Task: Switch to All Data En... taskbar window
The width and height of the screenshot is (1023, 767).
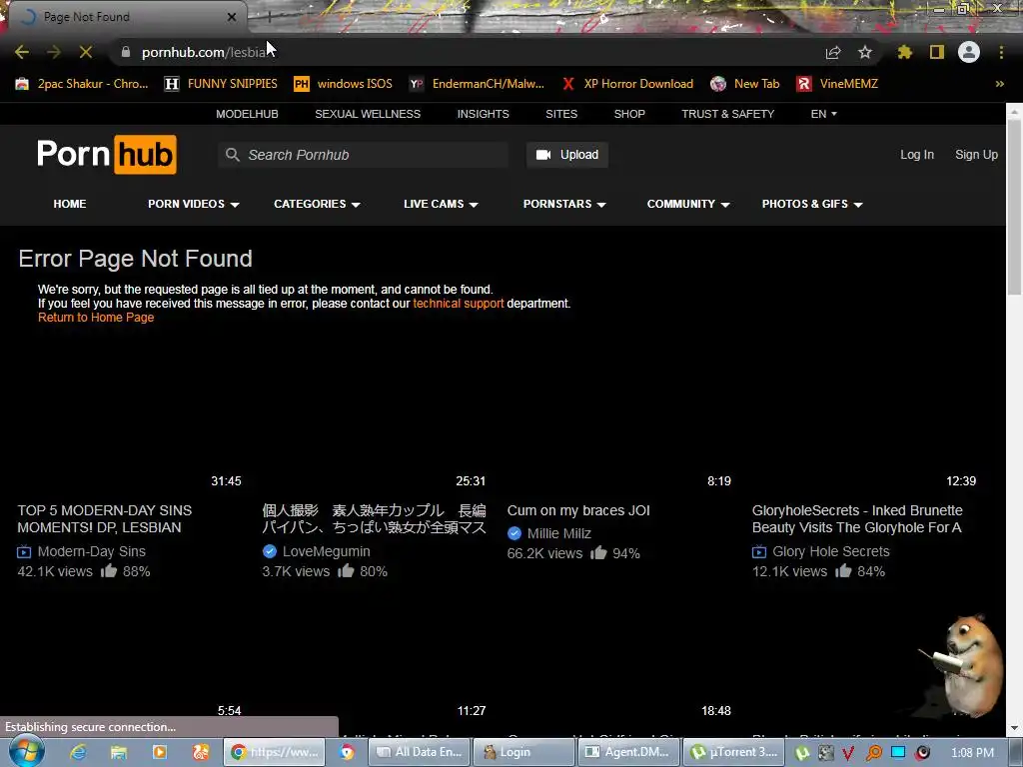Action: click(x=420, y=752)
